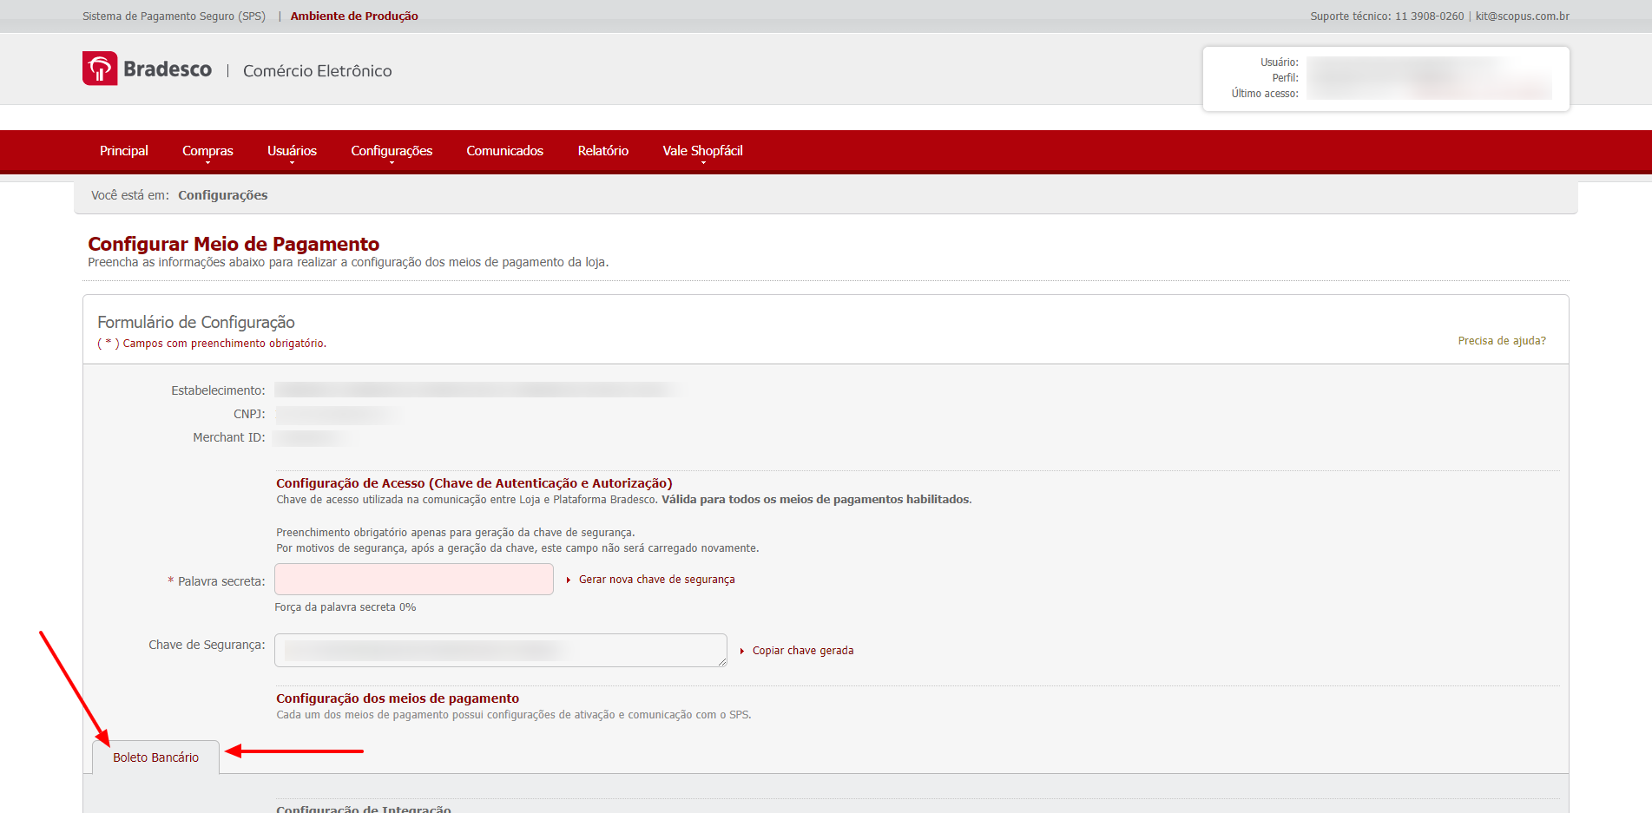The height and width of the screenshot is (813, 1652).
Task: Click Gerar nova chave de segurança
Action: click(x=656, y=580)
